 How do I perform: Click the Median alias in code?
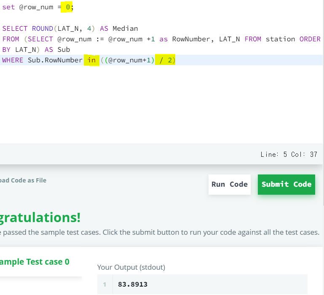click(x=125, y=29)
